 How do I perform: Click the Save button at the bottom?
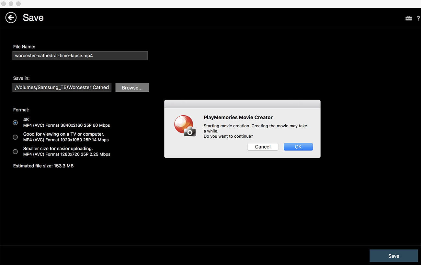(x=393, y=256)
